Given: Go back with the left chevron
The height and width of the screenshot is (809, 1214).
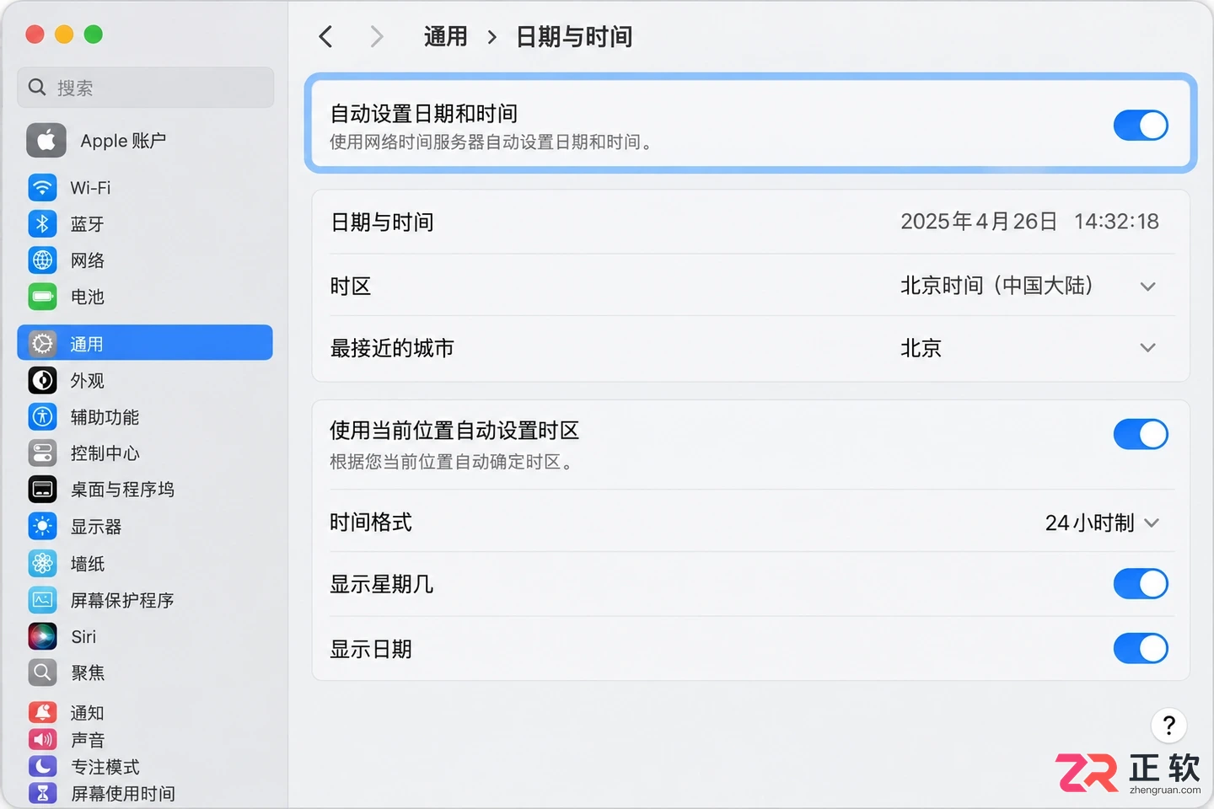Looking at the screenshot, I should [x=326, y=36].
